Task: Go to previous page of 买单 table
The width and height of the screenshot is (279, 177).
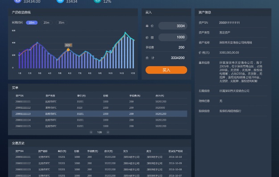Action: click(91, 132)
